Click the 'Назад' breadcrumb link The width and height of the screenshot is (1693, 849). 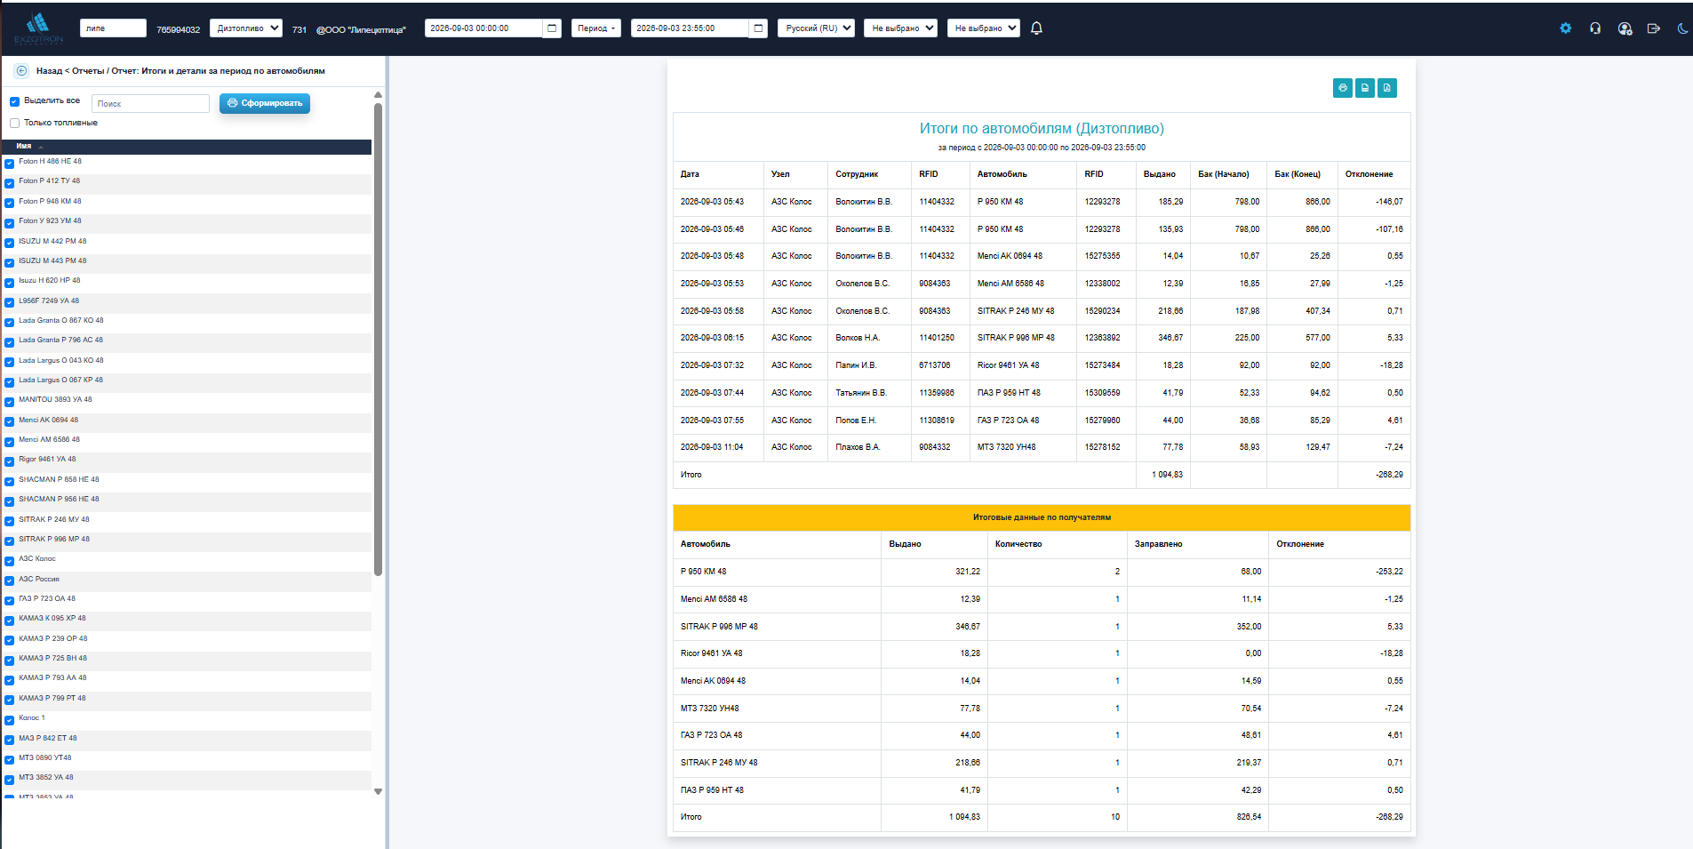tap(49, 70)
